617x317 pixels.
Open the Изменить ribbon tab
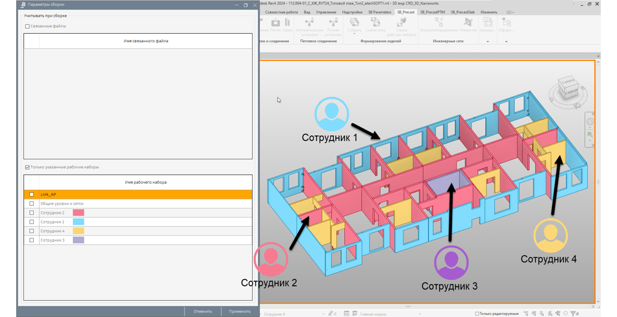point(488,12)
